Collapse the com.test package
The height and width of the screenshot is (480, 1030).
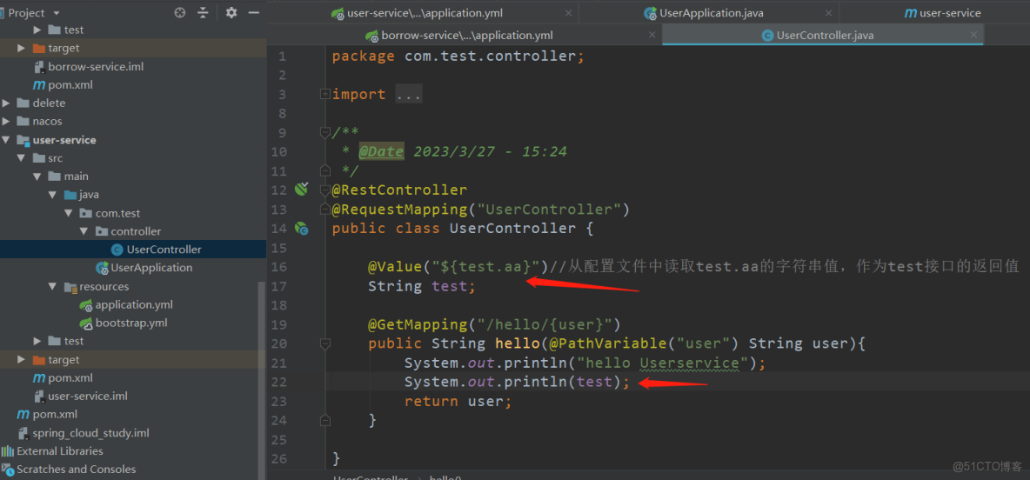pos(69,213)
